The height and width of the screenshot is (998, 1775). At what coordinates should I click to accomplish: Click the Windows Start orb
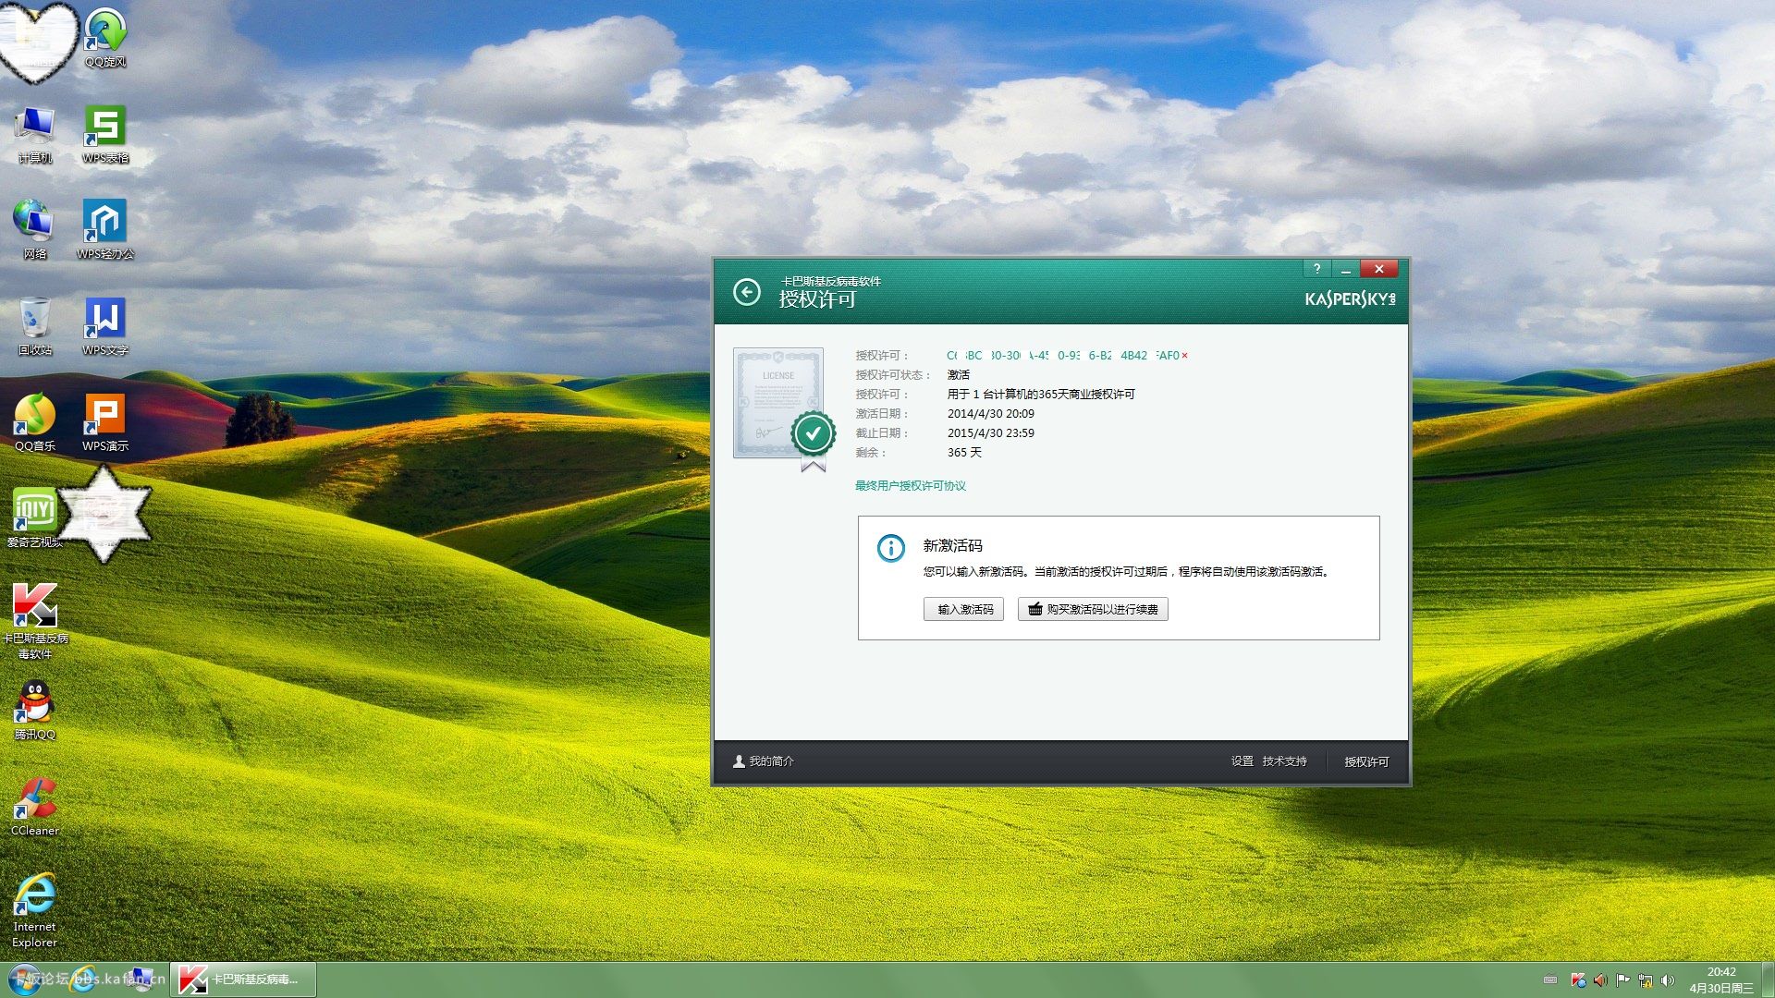(25, 980)
